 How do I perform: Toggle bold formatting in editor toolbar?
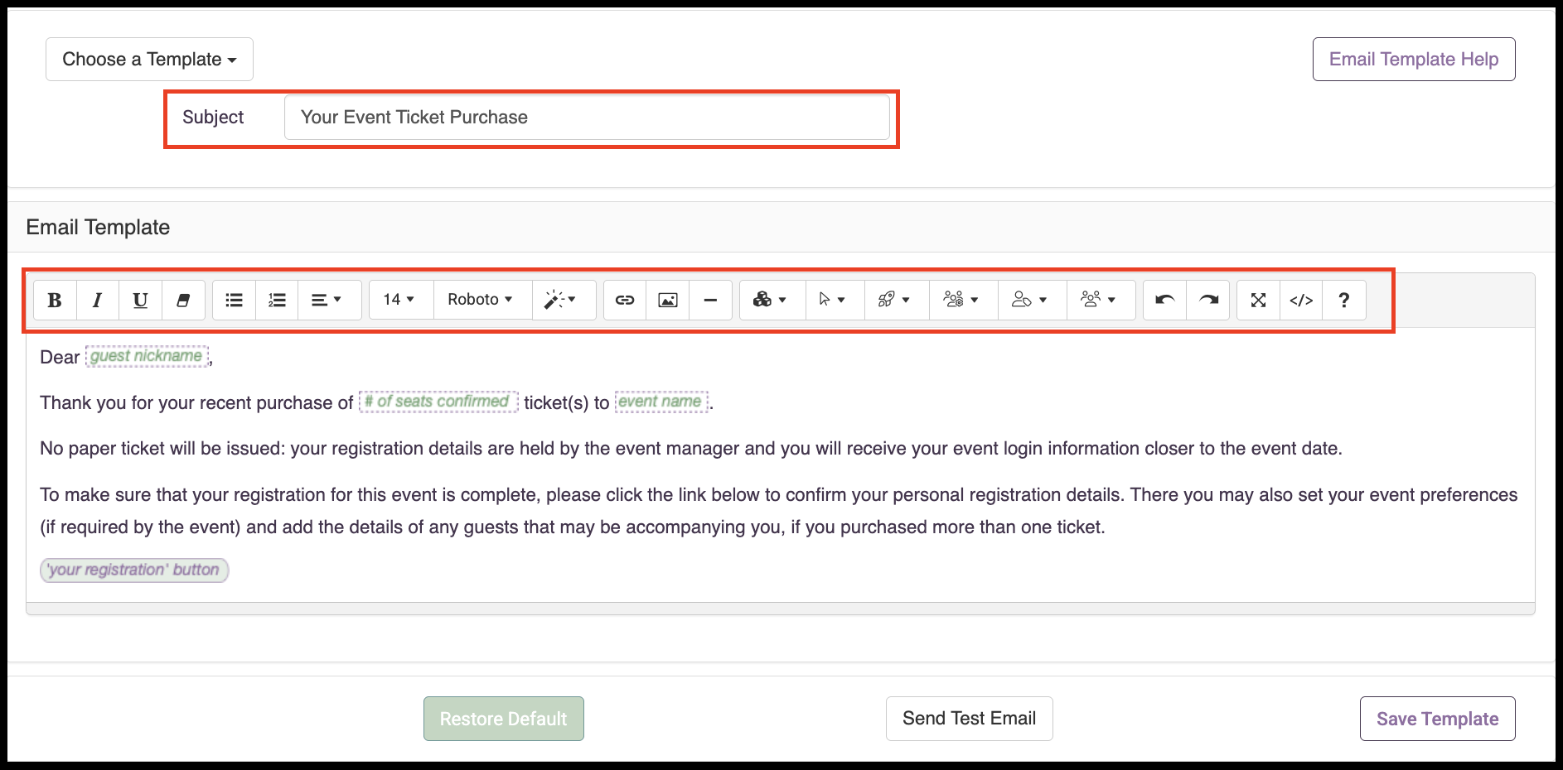[55, 300]
